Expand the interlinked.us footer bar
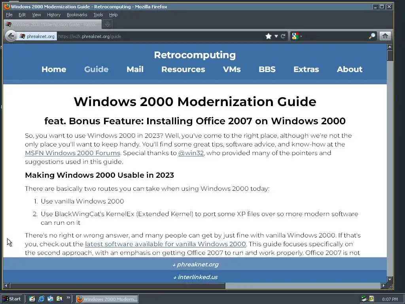The image size is (405, 304). (195, 277)
